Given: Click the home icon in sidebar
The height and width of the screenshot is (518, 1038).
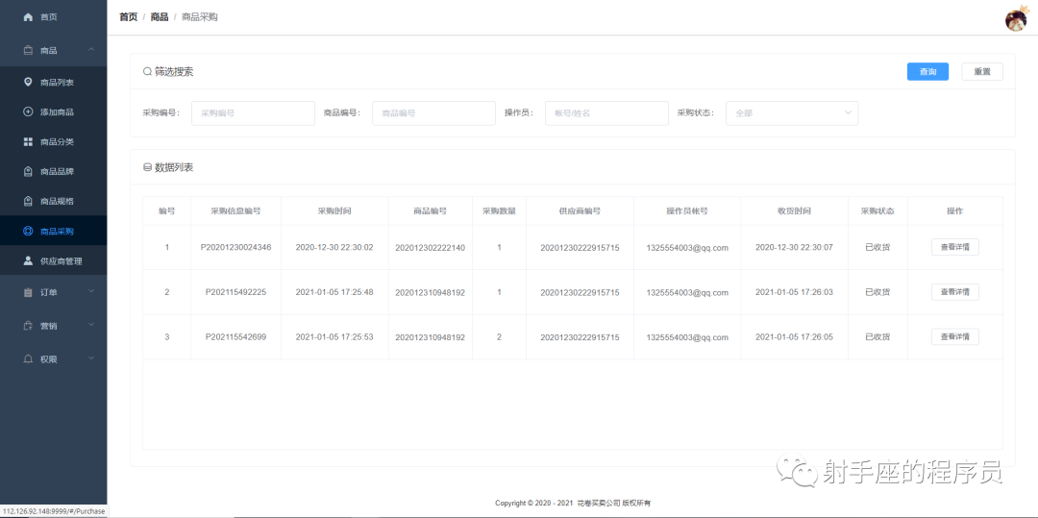Looking at the screenshot, I should pos(28,17).
